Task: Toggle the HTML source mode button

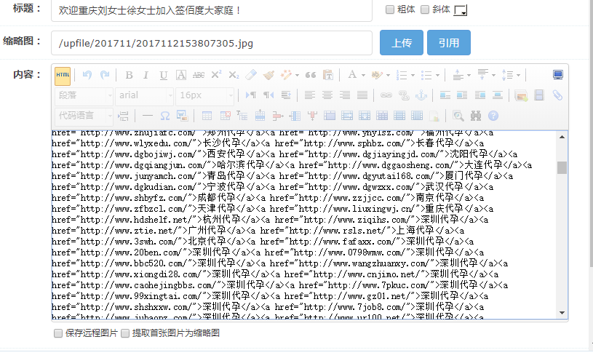Action: (63, 75)
